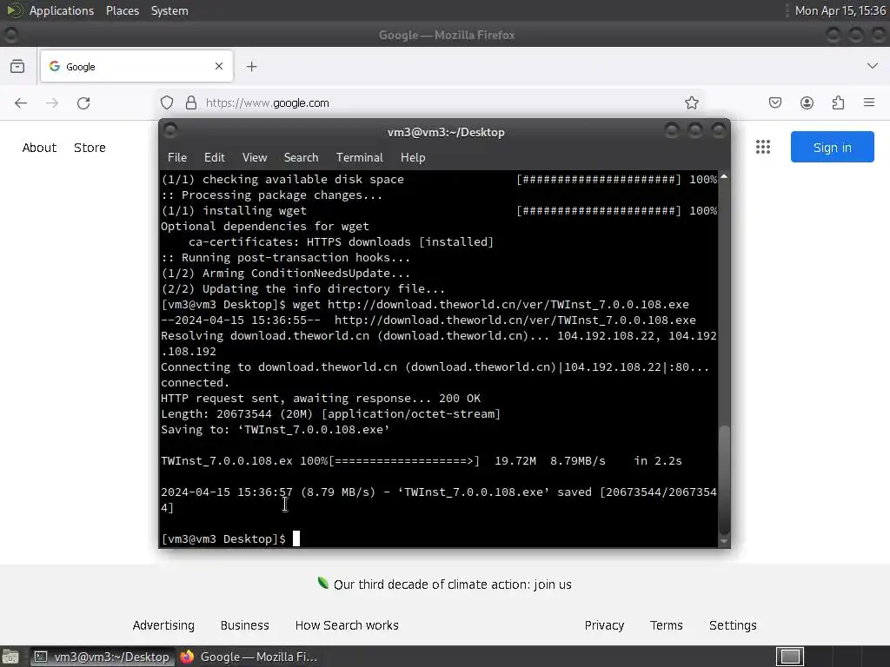Open the terminal Search menu
890x667 pixels.
tap(301, 157)
